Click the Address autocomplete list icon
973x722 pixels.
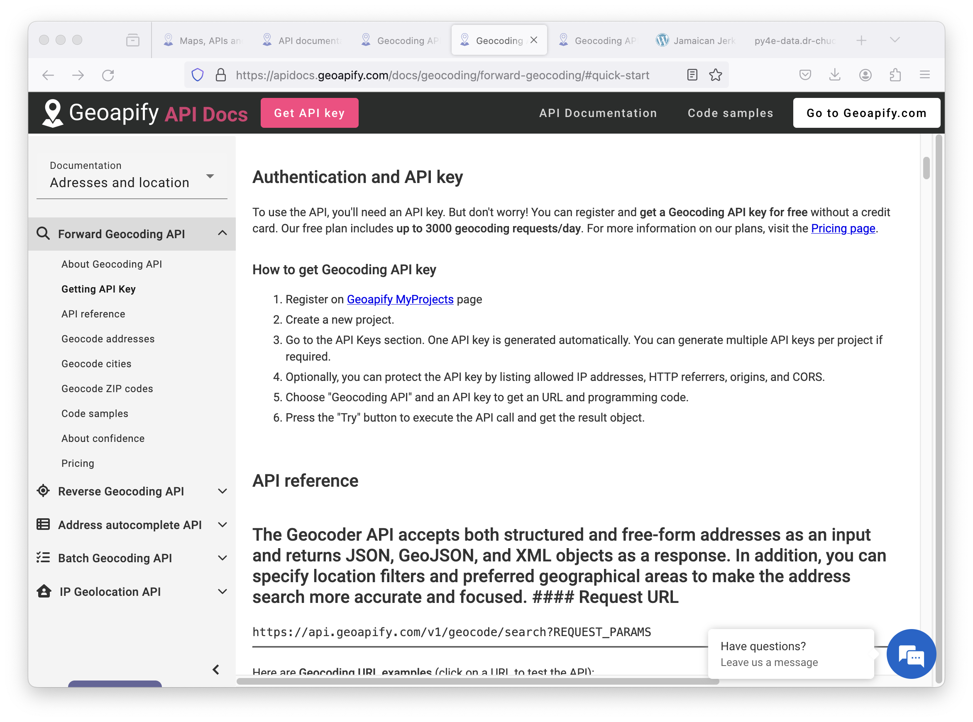(43, 524)
